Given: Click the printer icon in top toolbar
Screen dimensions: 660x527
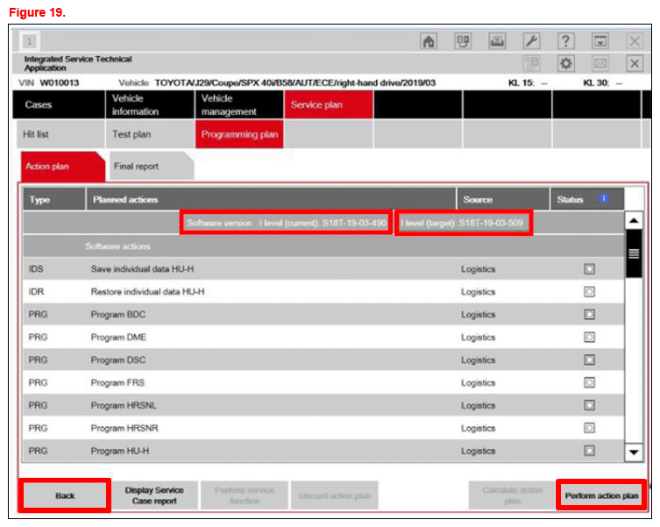Looking at the screenshot, I should click(x=497, y=41).
